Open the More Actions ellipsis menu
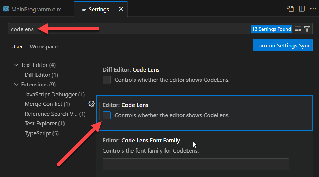 click(x=313, y=9)
